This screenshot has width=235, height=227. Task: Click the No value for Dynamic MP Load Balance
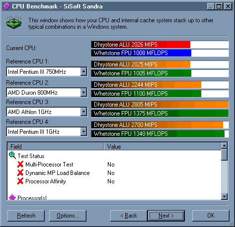pos(111,173)
